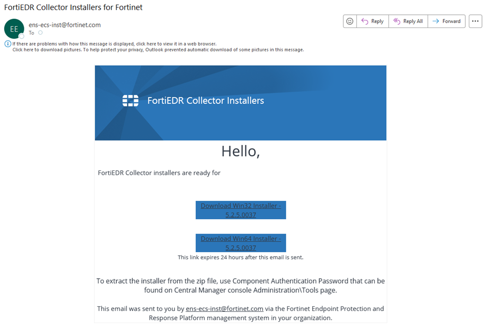Forward this FortiEDR email
Screen dimensions: 483x328
(x=446, y=21)
